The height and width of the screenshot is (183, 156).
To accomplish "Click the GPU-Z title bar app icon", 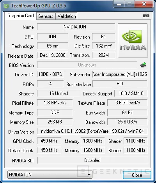I will (x=7, y=6).
